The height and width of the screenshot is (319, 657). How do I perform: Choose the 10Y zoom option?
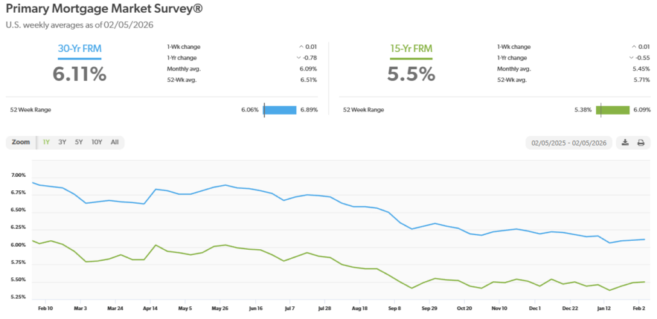(x=96, y=142)
